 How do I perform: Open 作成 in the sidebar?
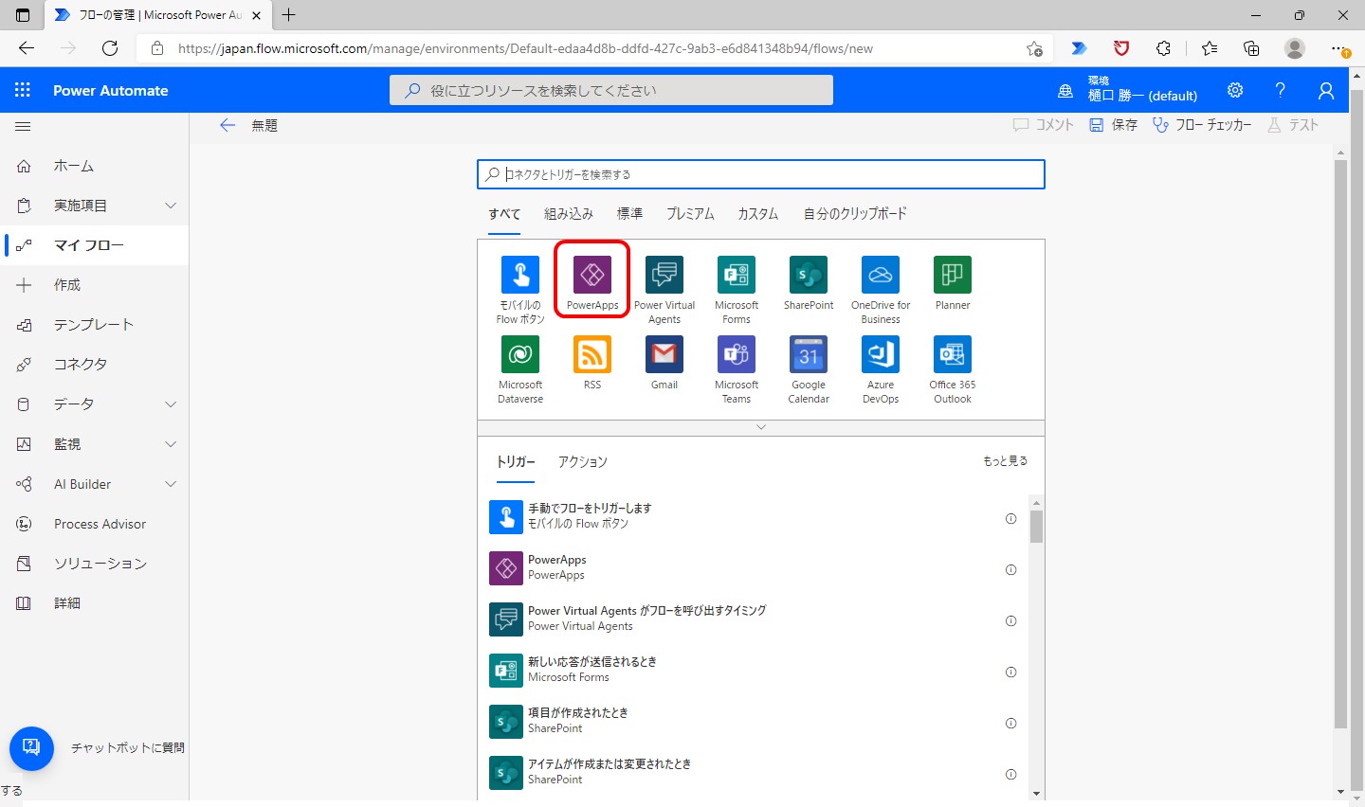click(95, 285)
